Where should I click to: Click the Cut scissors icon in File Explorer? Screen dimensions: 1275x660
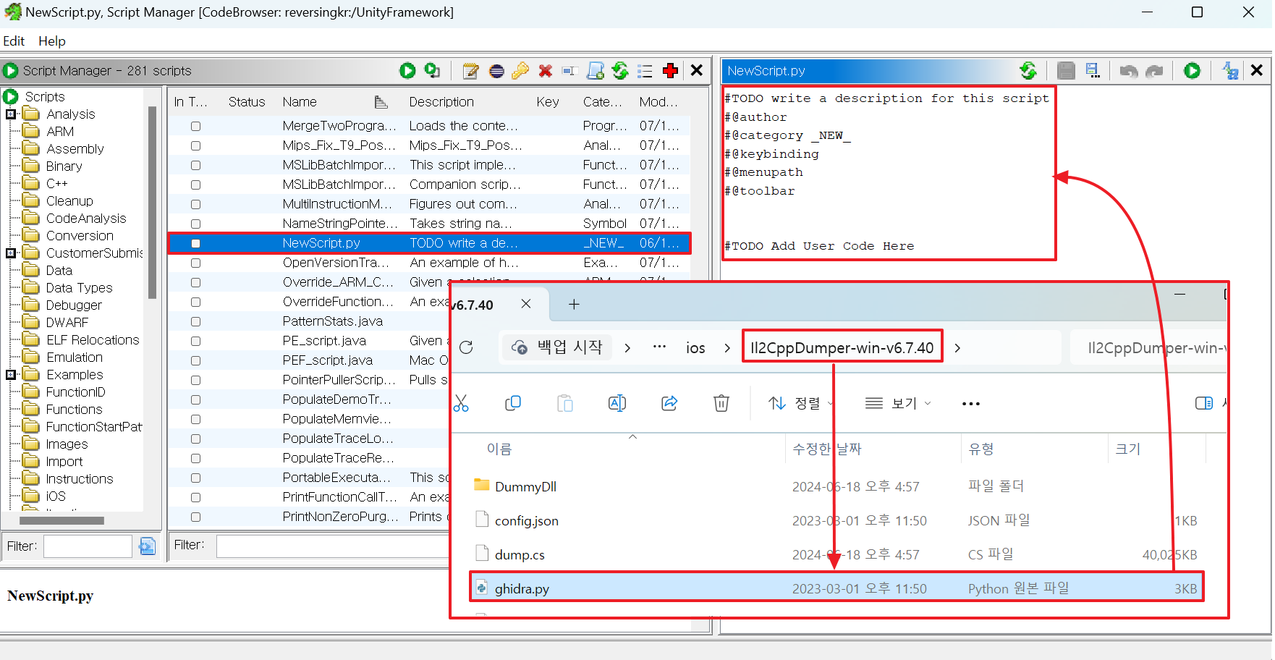461,403
